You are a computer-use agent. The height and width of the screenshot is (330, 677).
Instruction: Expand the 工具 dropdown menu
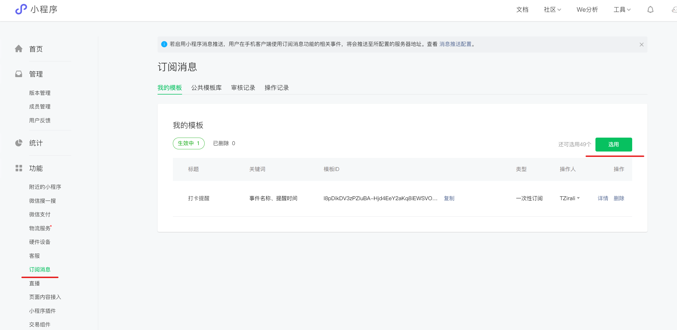622,10
